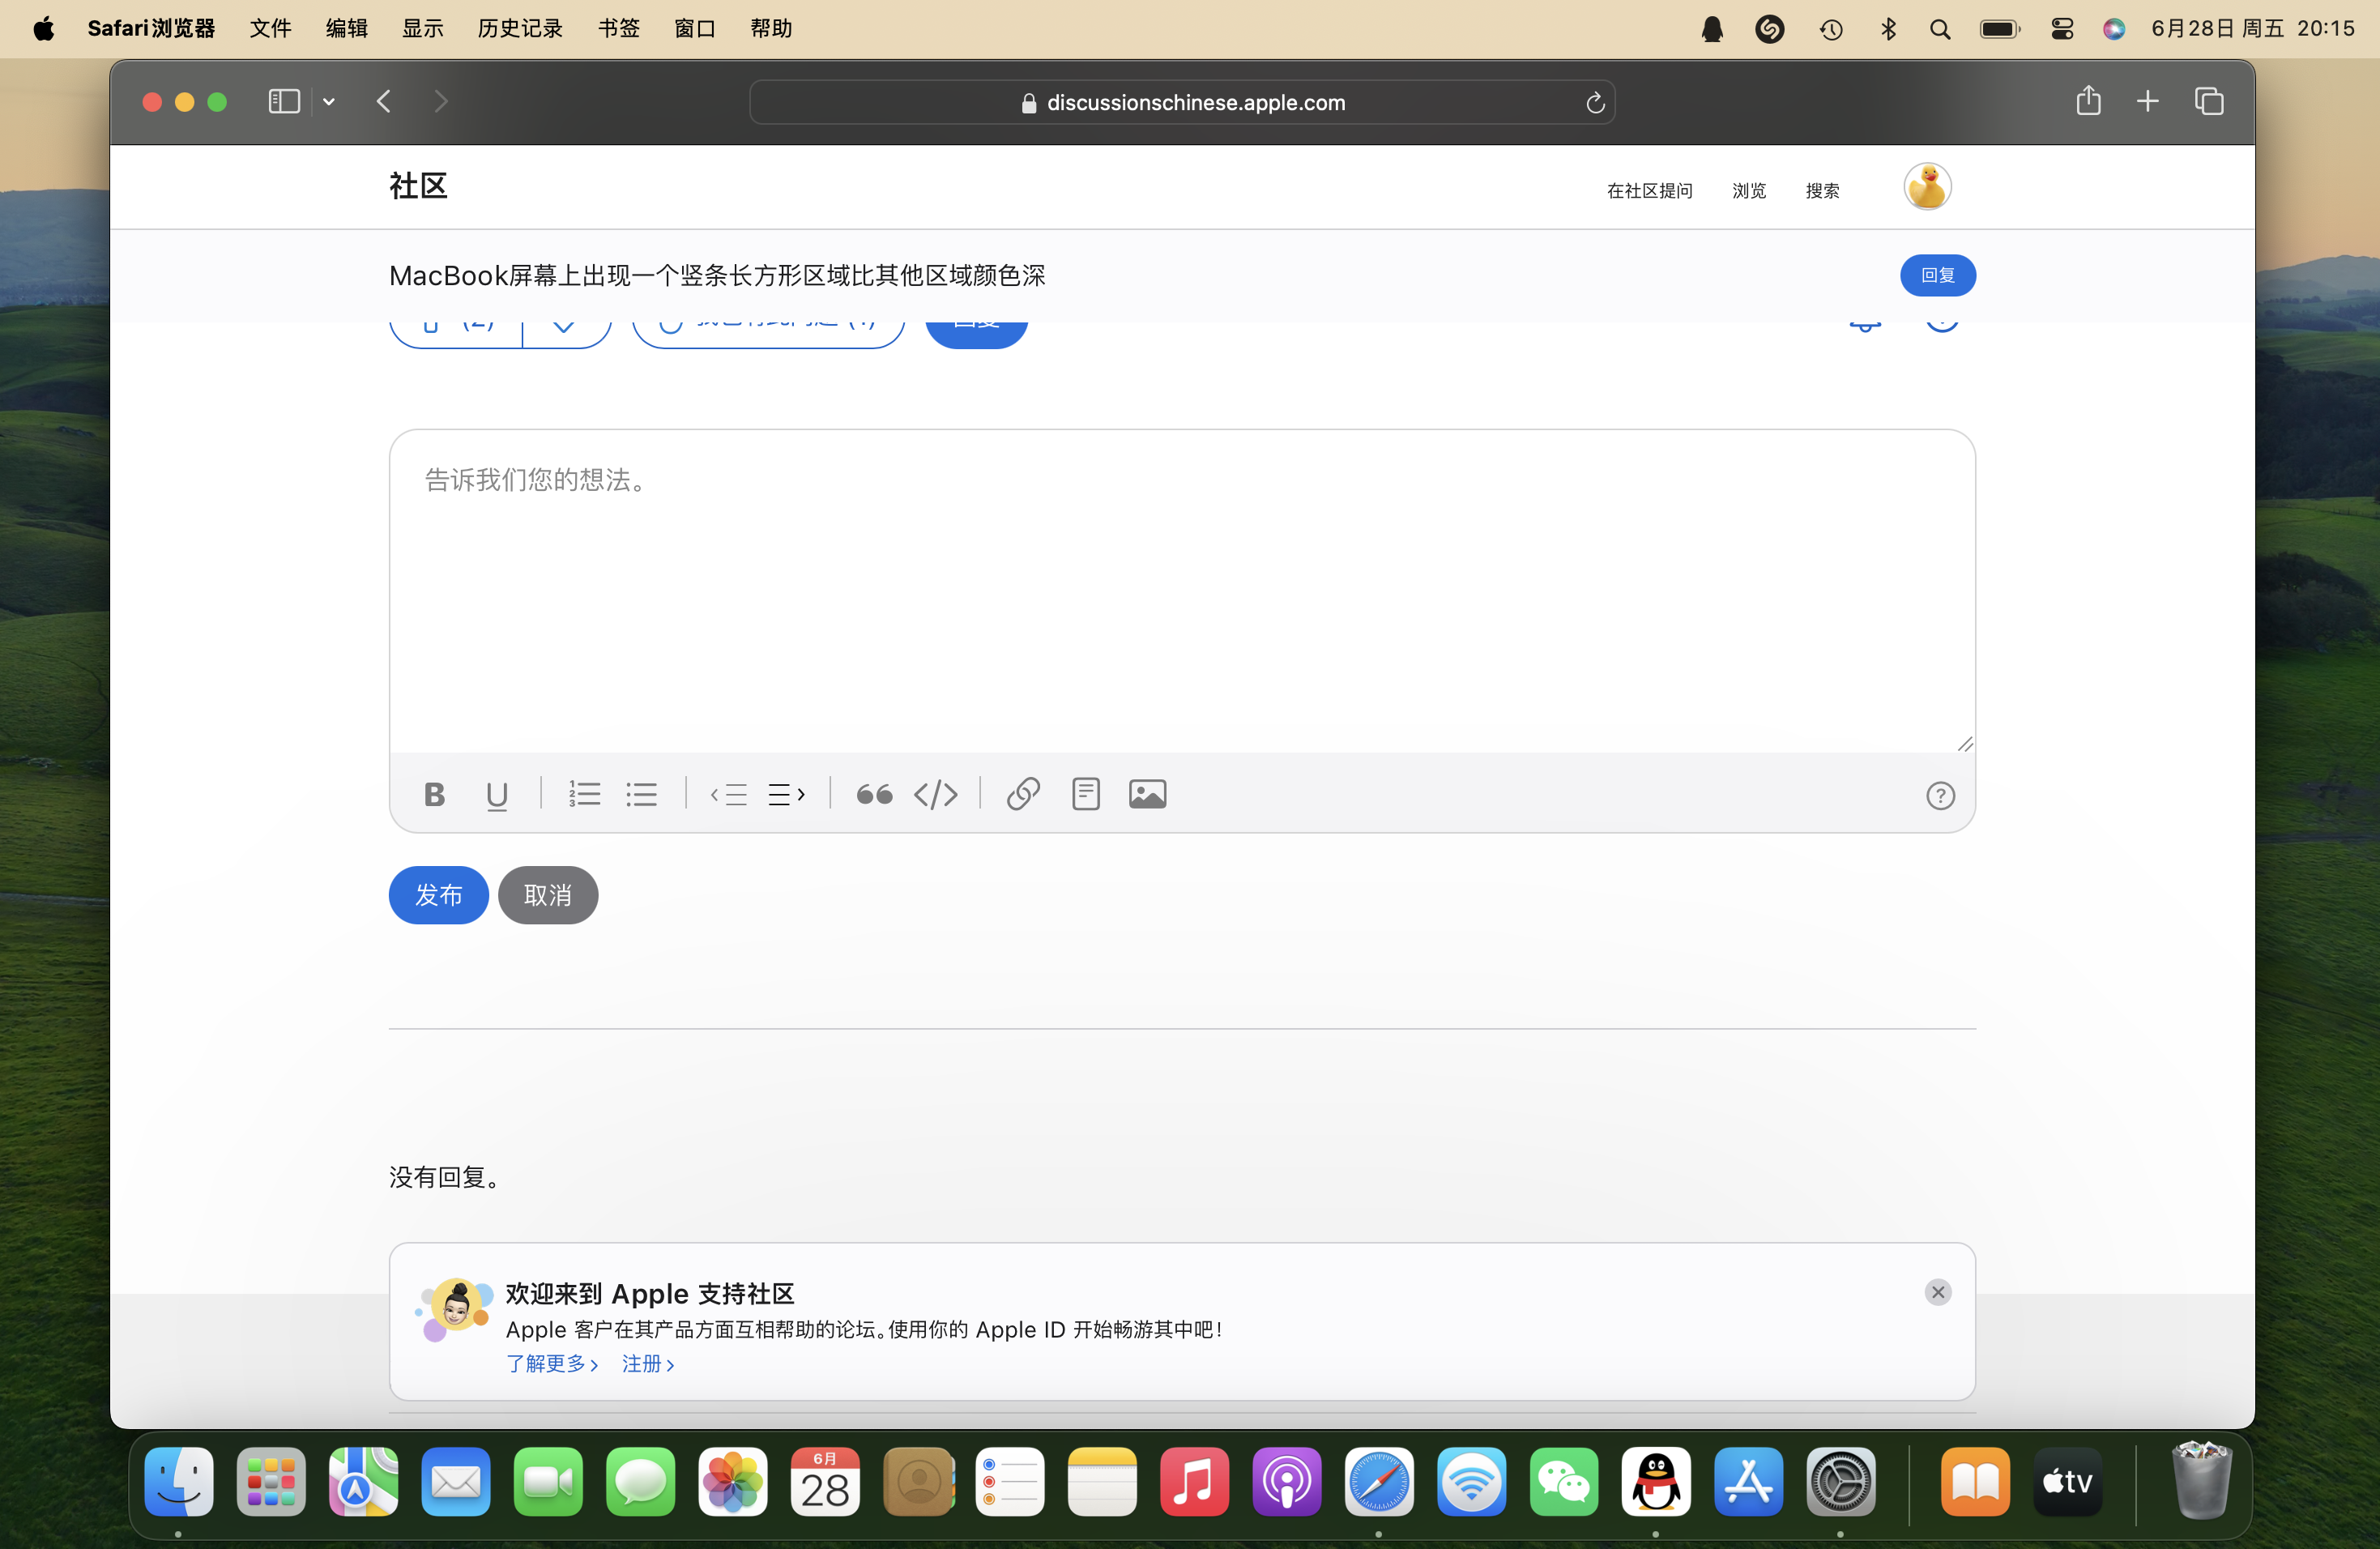Toggle underline formatting in editor toolbar

pyautogui.click(x=497, y=796)
